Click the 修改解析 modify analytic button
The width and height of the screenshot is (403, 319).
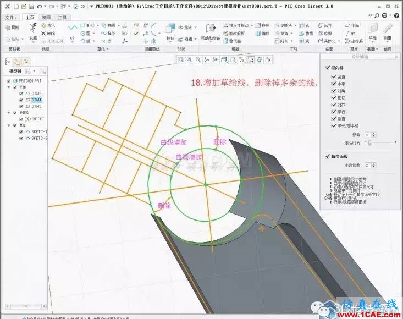click(x=234, y=34)
